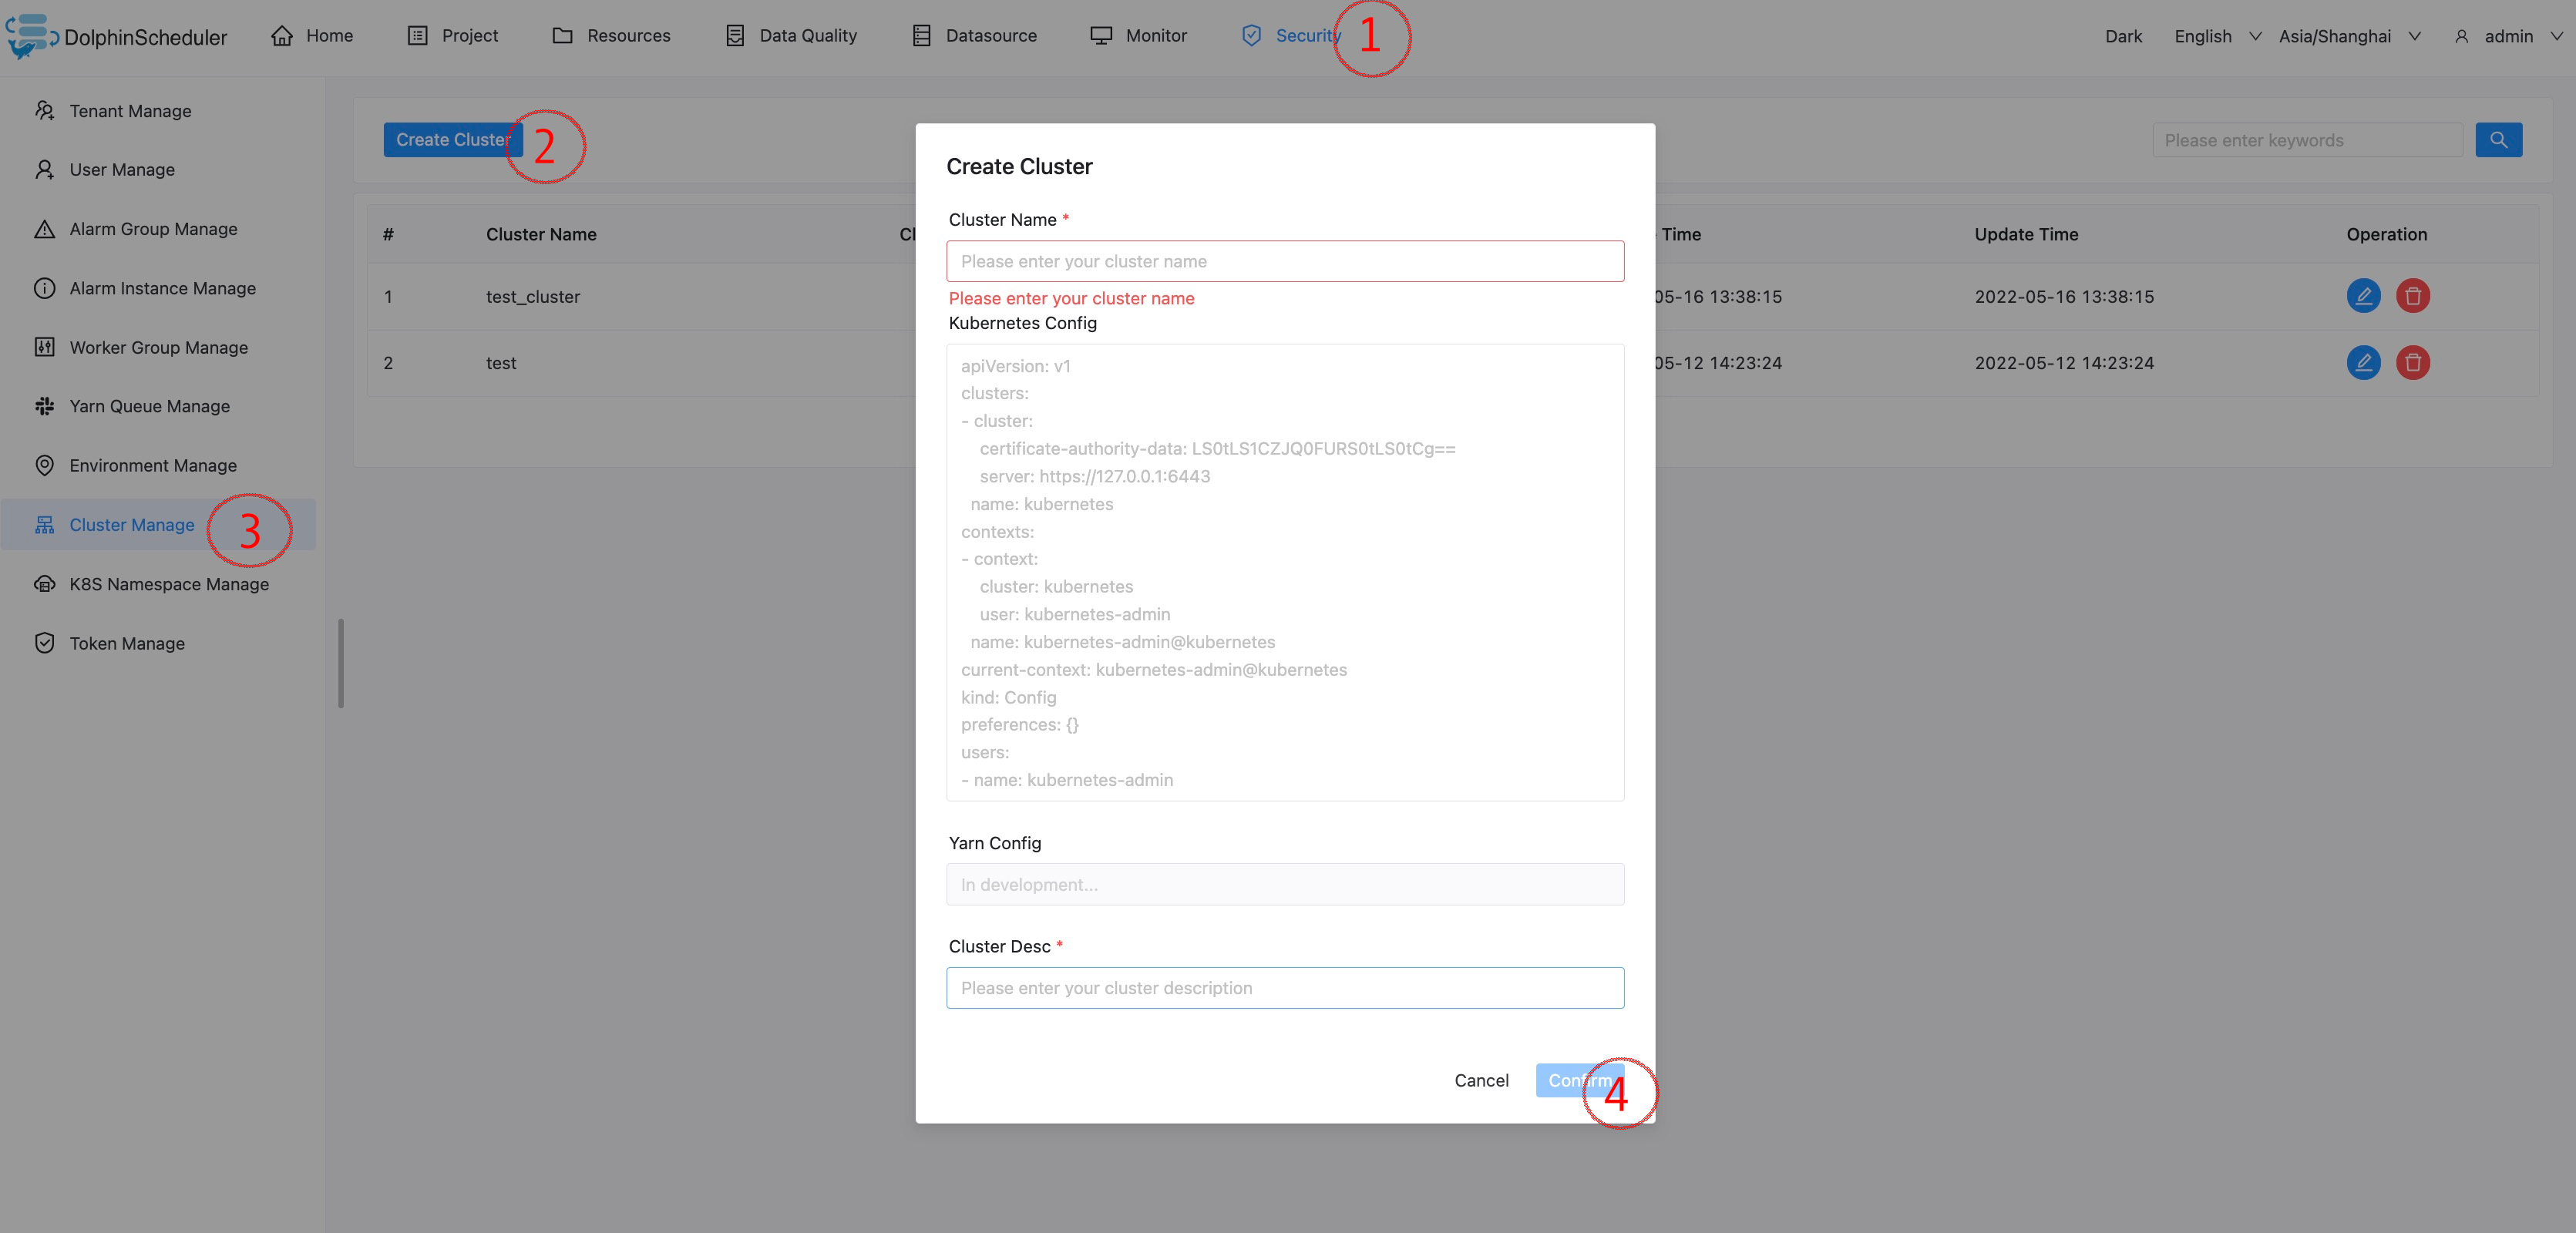Click the delete icon for test_cluster row
The width and height of the screenshot is (2576, 1233).
pyautogui.click(x=2412, y=296)
